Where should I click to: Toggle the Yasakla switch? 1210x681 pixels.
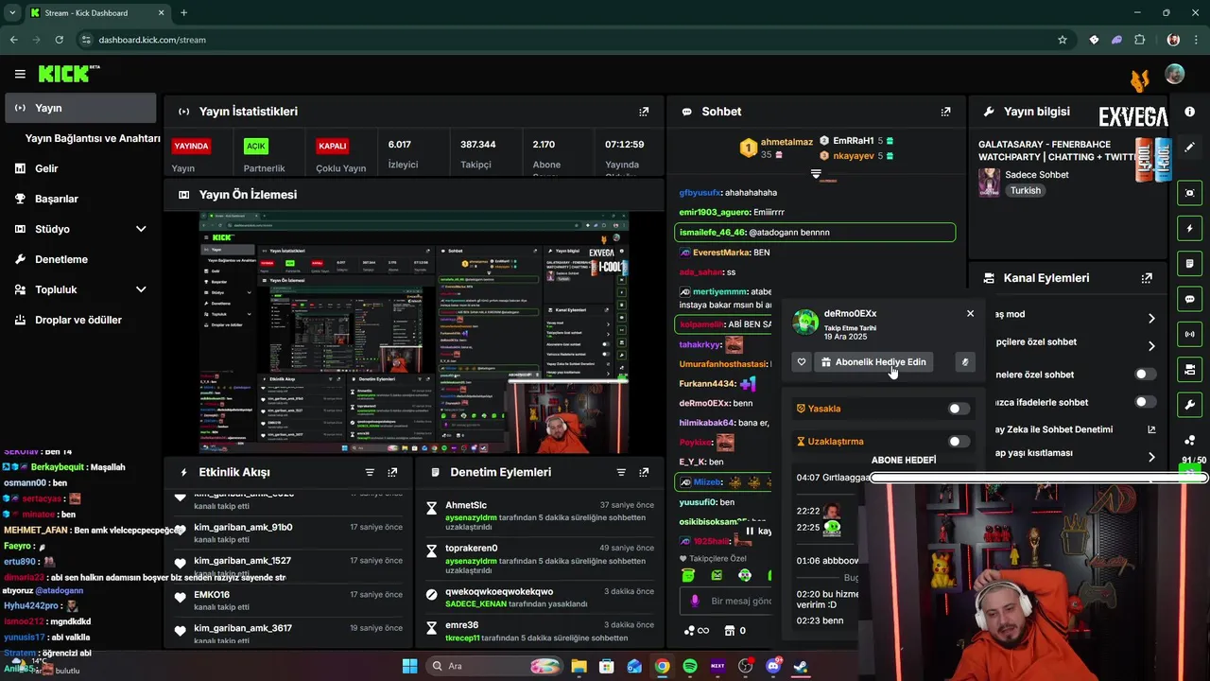pos(959,409)
